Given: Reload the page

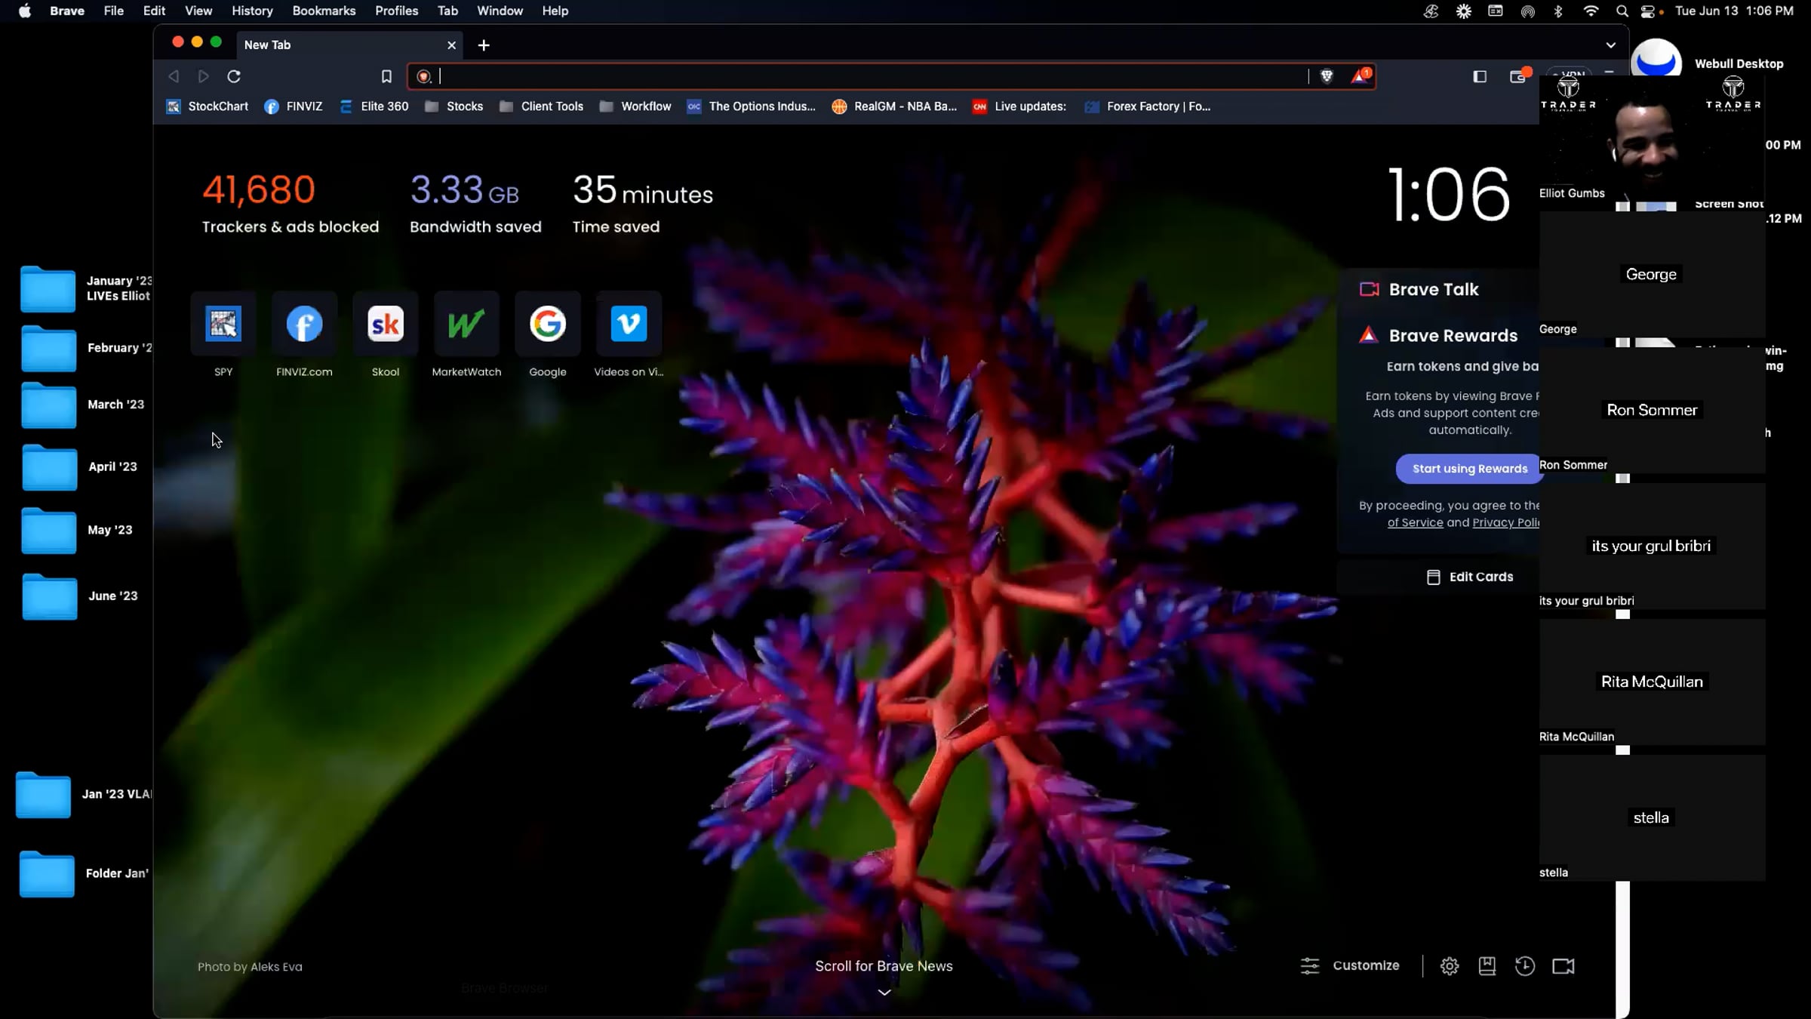Looking at the screenshot, I should tap(234, 76).
